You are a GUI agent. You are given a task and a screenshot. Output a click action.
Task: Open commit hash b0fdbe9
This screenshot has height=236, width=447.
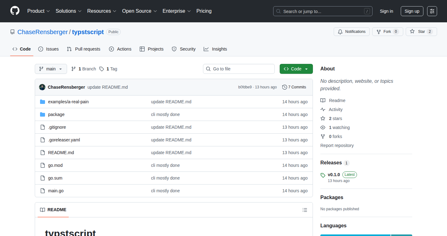(x=245, y=87)
